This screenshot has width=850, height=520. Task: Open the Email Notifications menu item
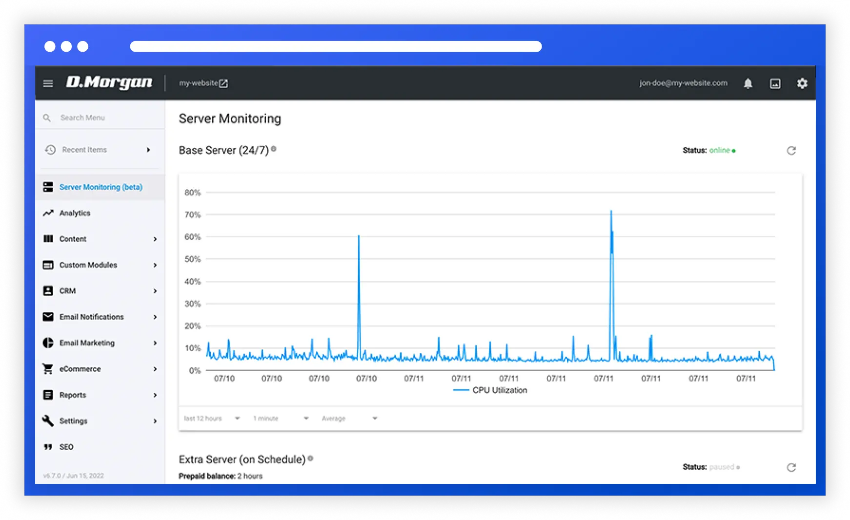100,317
